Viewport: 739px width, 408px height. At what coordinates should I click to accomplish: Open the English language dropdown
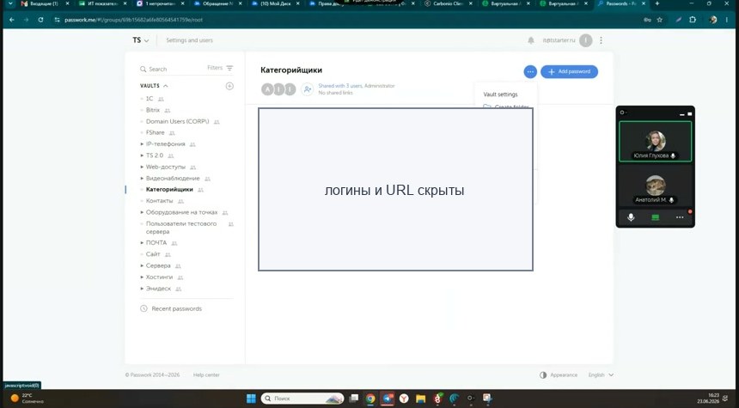click(x=601, y=375)
